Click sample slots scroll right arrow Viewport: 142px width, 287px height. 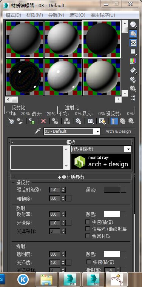pyautogui.click(x=118, y=100)
